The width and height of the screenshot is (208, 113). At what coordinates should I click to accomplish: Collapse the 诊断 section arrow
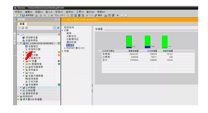(62, 30)
